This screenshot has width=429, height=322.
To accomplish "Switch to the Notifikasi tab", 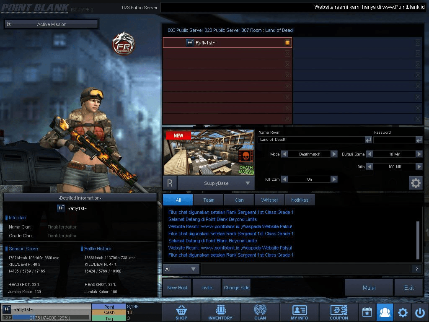I will 300,200.
